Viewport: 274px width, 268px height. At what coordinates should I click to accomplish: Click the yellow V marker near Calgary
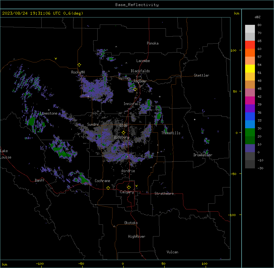pos(136,186)
